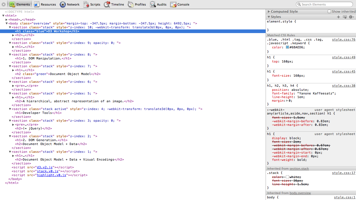Select the Developer Tools h1 element
Screen dimensions: 356x200
38,113
